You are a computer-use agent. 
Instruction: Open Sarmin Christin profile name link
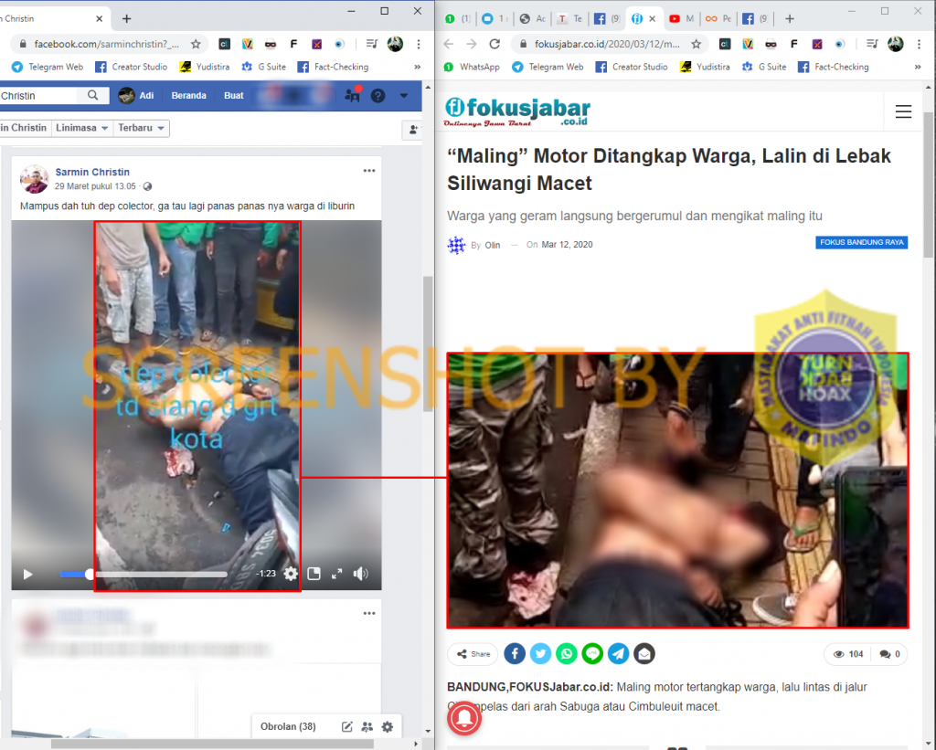(92, 172)
